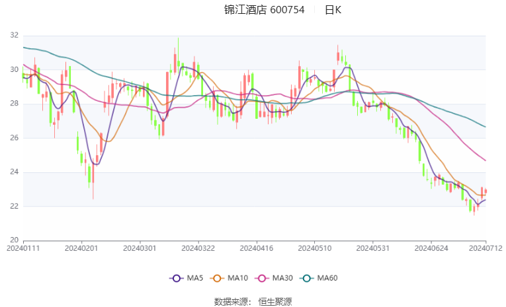Click the 32 price axis label
Image resolution: width=506 pixels, height=307 pixels.
click(x=14, y=36)
